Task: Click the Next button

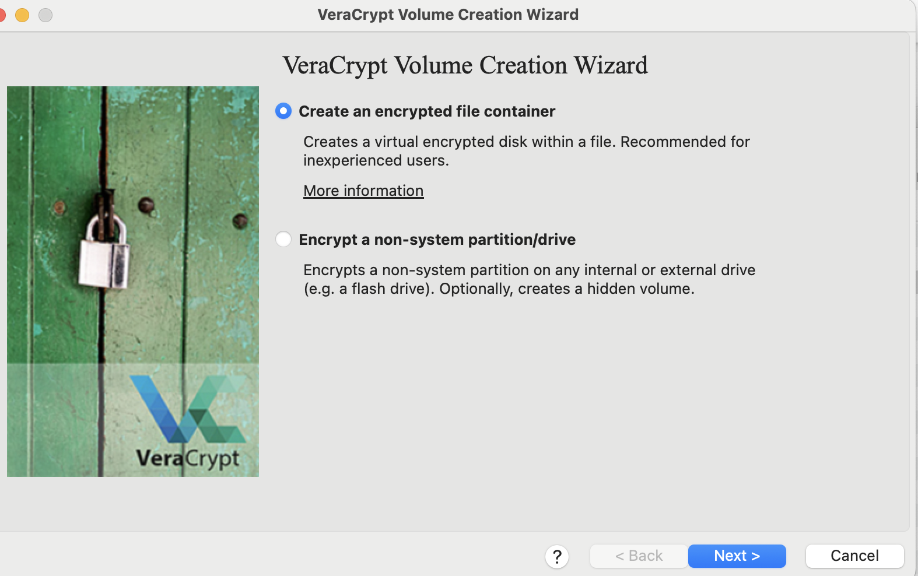Action: click(x=737, y=556)
